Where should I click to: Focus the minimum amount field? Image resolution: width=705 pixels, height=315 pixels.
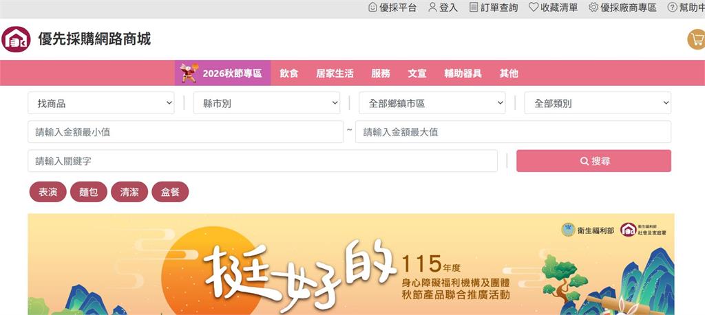click(186, 132)
